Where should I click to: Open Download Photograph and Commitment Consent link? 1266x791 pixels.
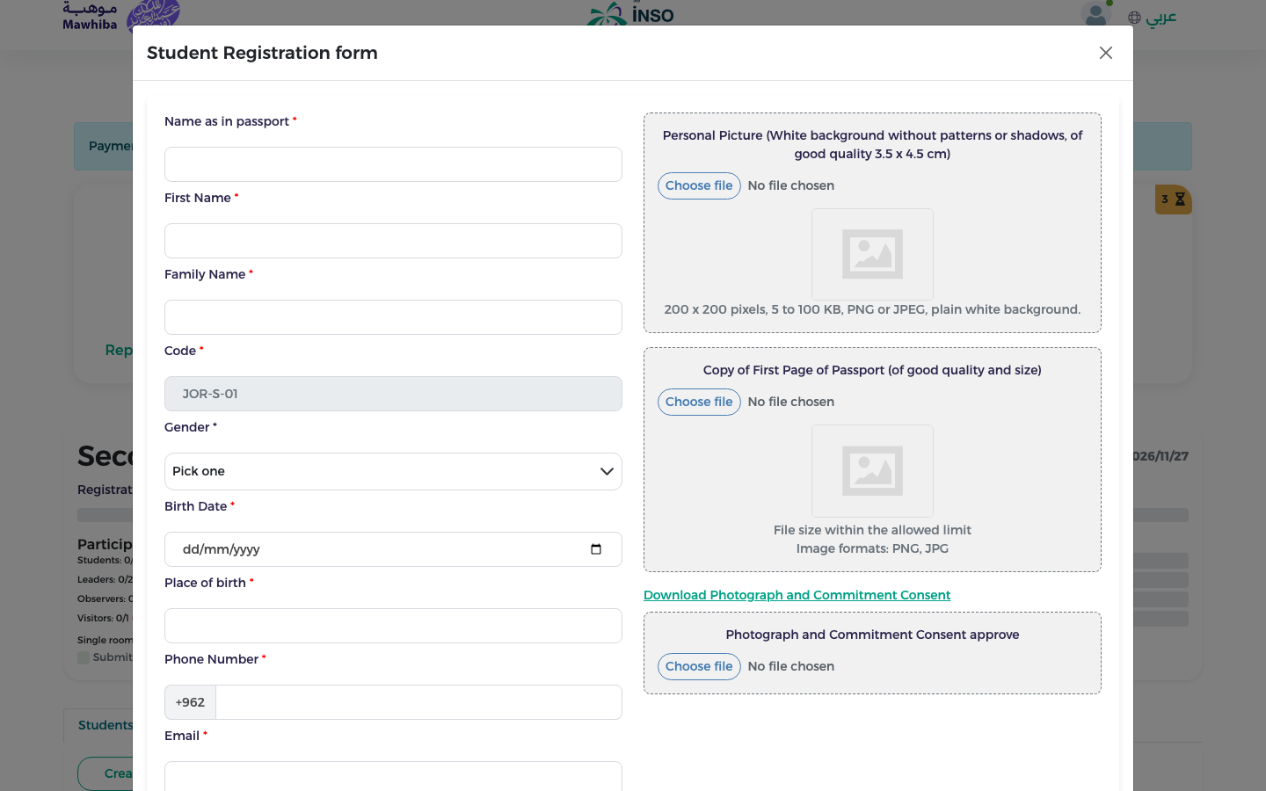[x=797, y=595]
